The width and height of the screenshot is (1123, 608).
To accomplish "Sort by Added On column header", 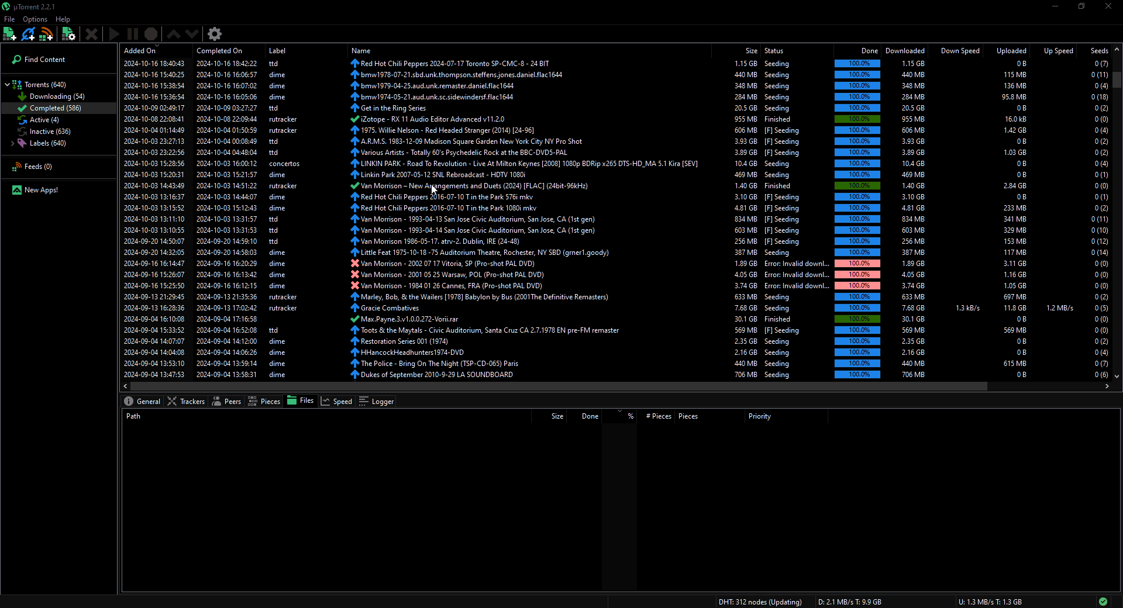I will coord(156,51).
